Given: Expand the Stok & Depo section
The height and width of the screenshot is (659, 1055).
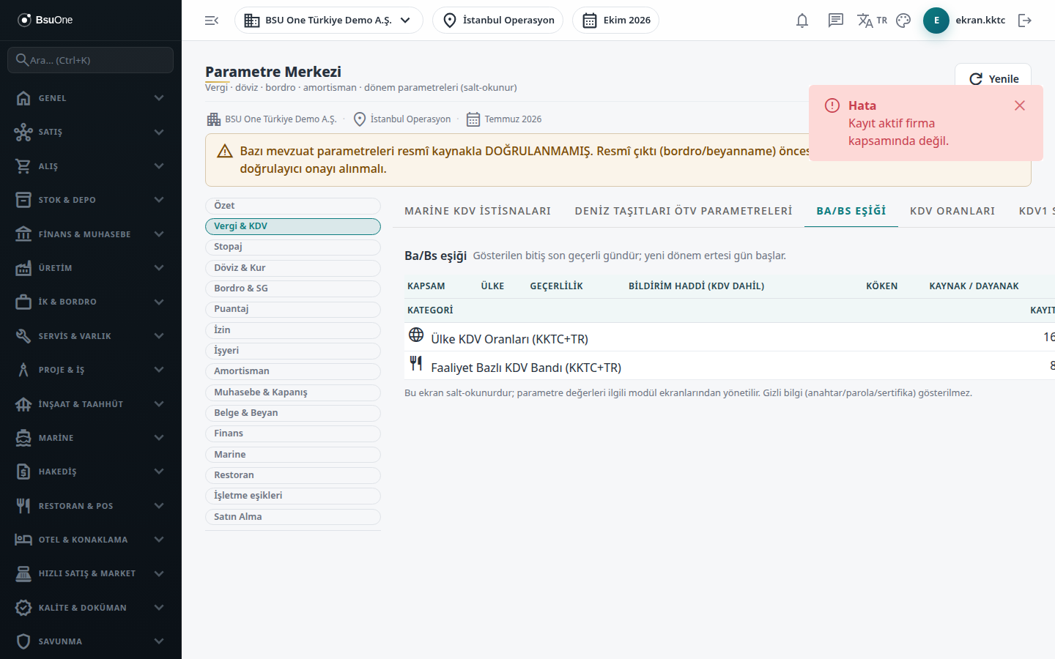Looking at the screenshot, I should click(x=91, y=200).
